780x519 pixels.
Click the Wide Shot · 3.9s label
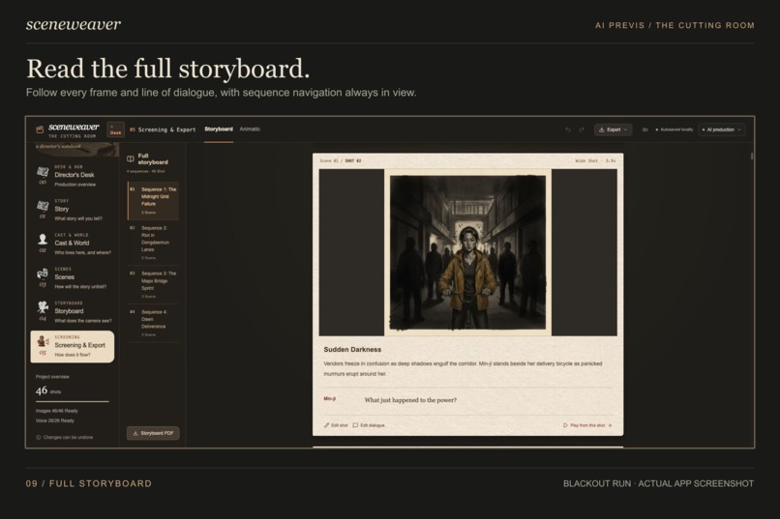(x=595, y=160)
